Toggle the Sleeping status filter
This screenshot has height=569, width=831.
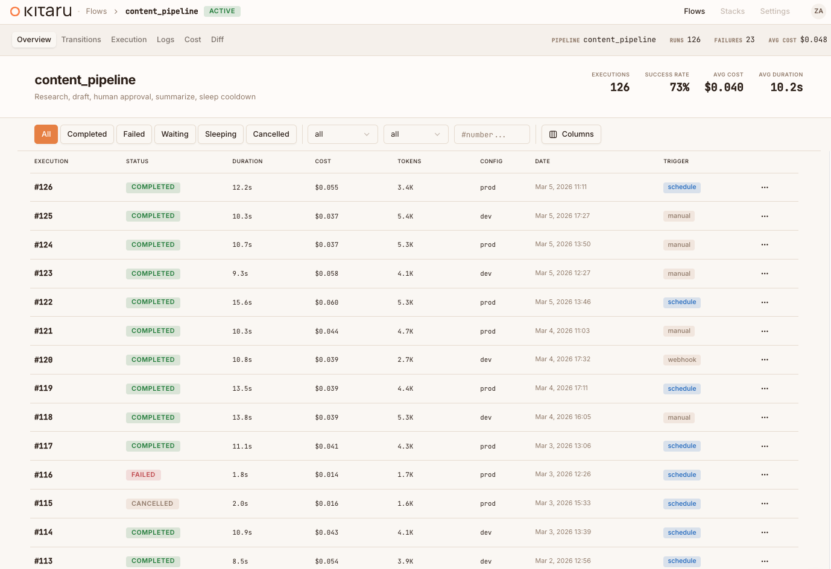[x=220, y=134]
